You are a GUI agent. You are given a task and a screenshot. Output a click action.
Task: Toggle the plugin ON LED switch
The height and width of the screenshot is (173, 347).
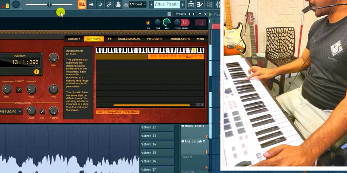coord(148,23)
